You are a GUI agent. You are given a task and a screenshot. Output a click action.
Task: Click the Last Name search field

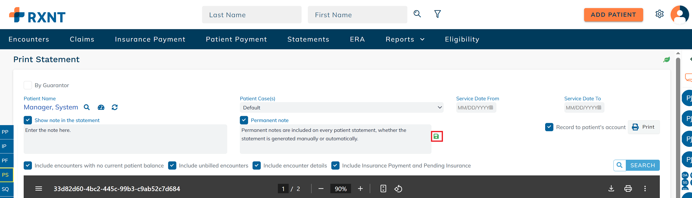(251, 15)
